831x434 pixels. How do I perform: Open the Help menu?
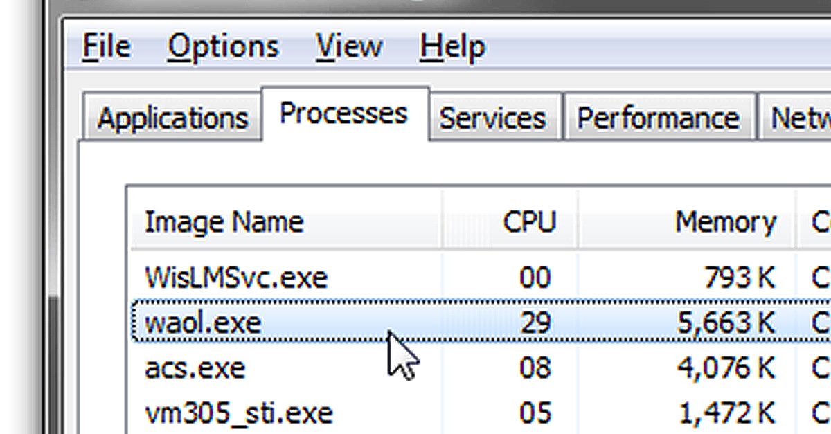[x=452, y=47]
